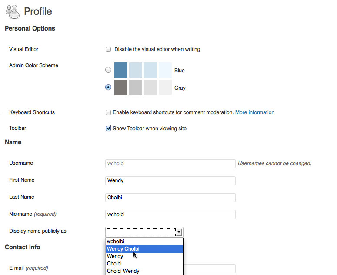Click the dark gray color swatch
337x275 pixels.
pyautogui.click(x=121, y=88)
